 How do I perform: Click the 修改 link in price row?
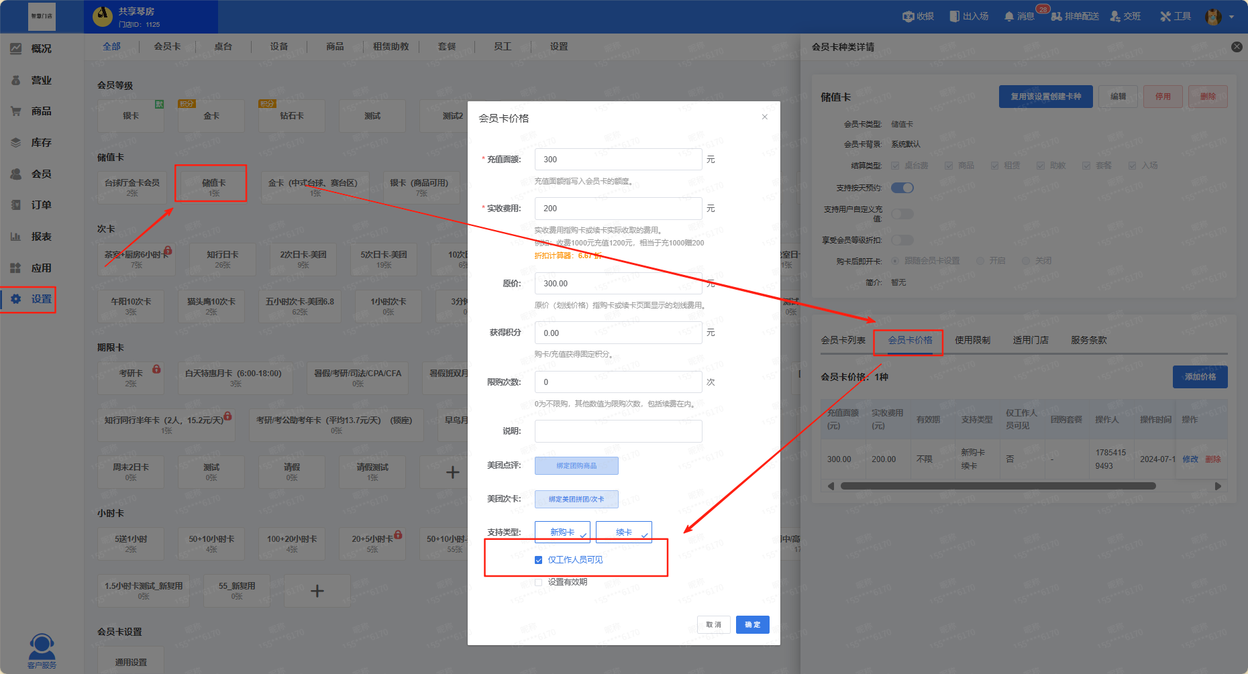click(1190, 459)
